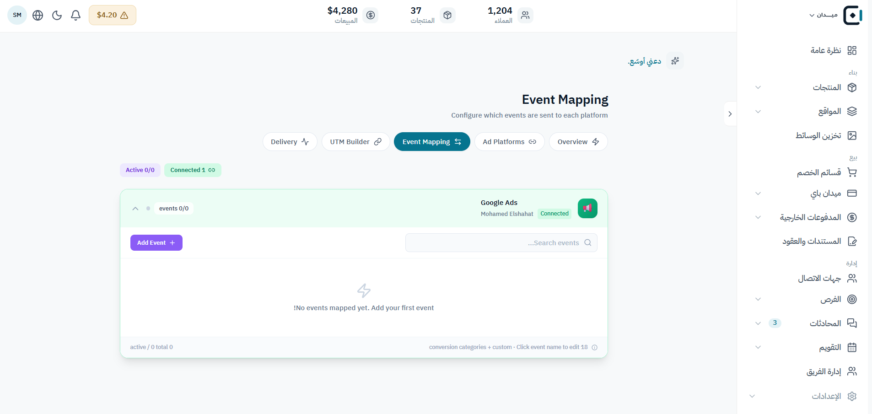Collapse the sidebar with arrow handle
Image resolution: width=872 pixels, height=414 pixels.
click(730, 114)
